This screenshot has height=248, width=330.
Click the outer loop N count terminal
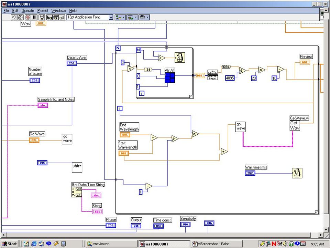[118, 48]
